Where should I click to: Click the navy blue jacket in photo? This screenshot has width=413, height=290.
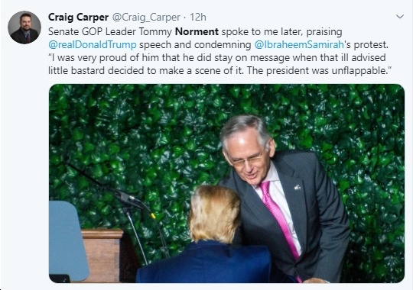click(204, 263)
